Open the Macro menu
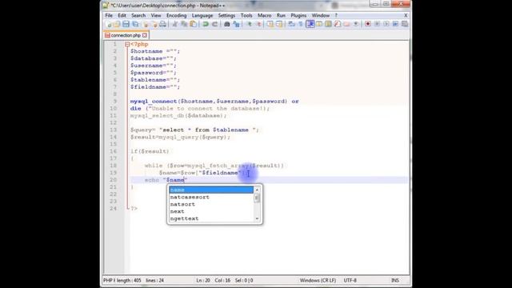 264,15
